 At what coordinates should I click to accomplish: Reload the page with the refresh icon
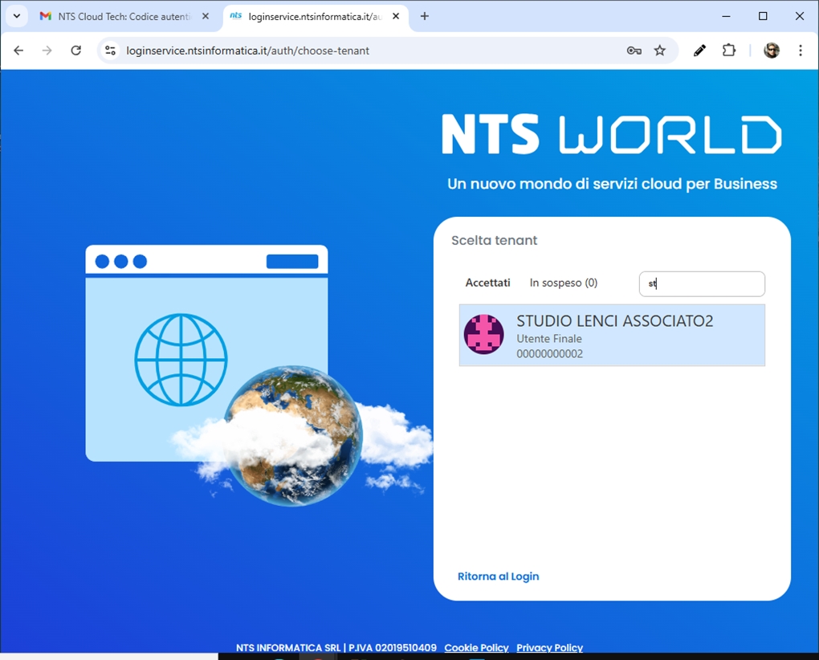tap(76, 51)
